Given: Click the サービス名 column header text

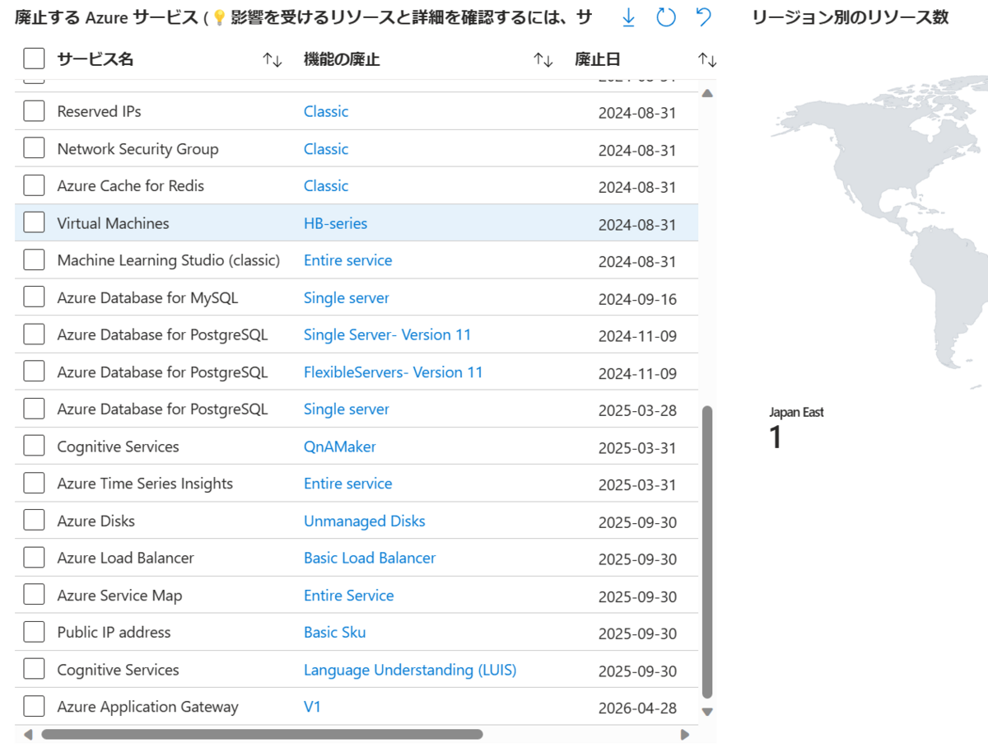Looking at the screenshot, I should (x=95, y=59).
